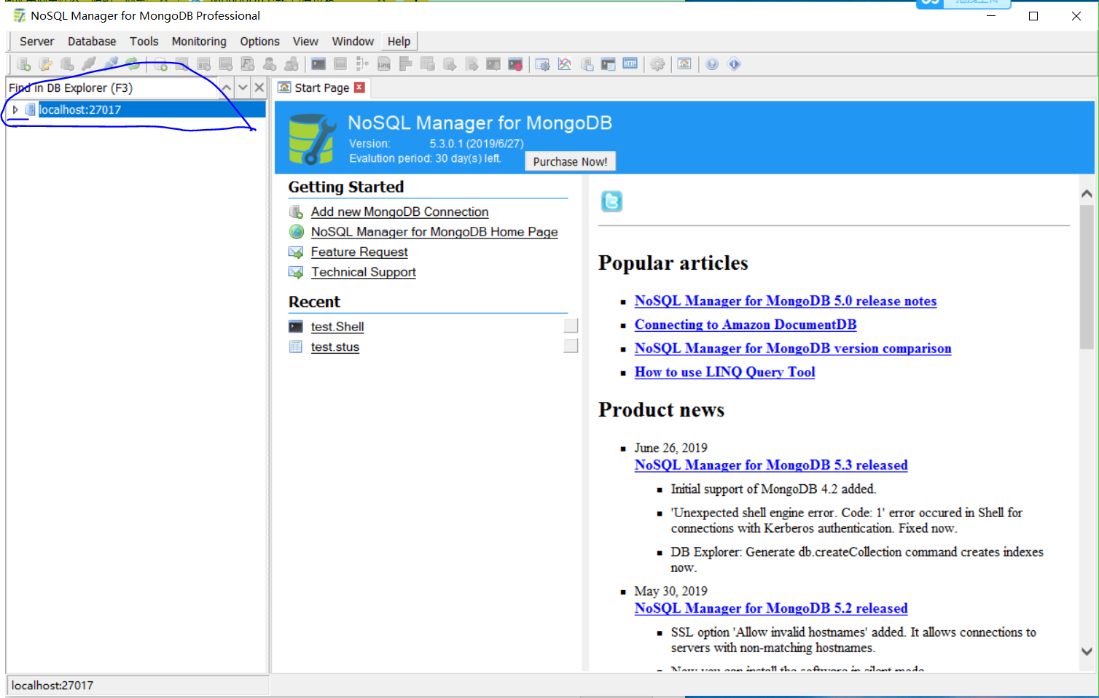
Task: Click the edit connection pencil toolbar icon
Action: click(x=45, y=64)
